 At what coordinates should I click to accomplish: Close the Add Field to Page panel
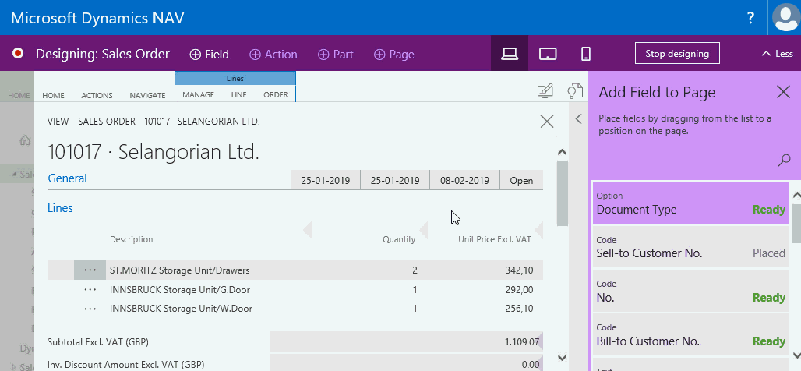783,92
